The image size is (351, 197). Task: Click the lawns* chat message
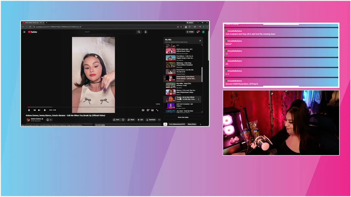pyautogui.click(x=281, y=42)
